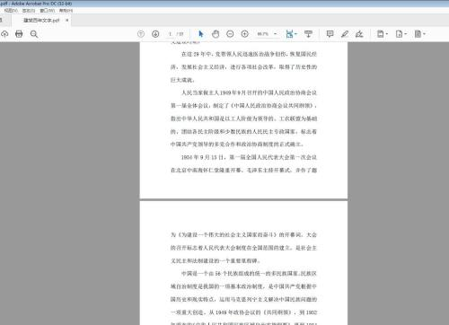Click the line beginning 在北京中南海怀仁堂
This screenshot has height=325, width=449.
[243, 170]
